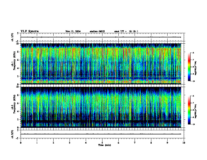Viewport: 207px width, 160px height.
Task: Click time axis tick label '9'
Action: point(167,143)
